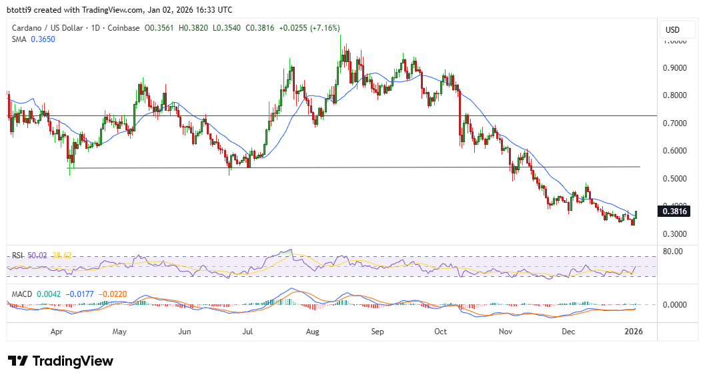Image resolution: width=705 pixels, height=381 pixels.
Task: Click the RSI 80.00 scale label
Action: 672,252
